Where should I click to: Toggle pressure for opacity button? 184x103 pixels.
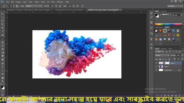click(x=60, y=6)
